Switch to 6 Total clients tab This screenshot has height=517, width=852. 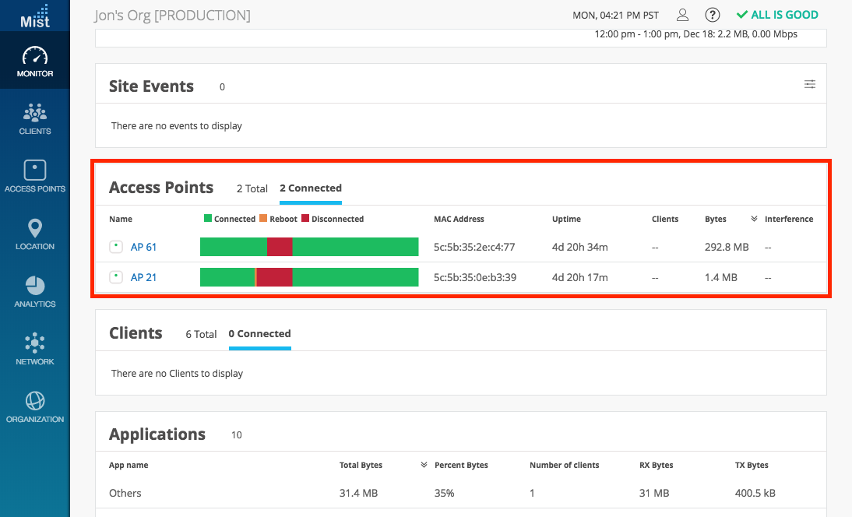[201, 334]
